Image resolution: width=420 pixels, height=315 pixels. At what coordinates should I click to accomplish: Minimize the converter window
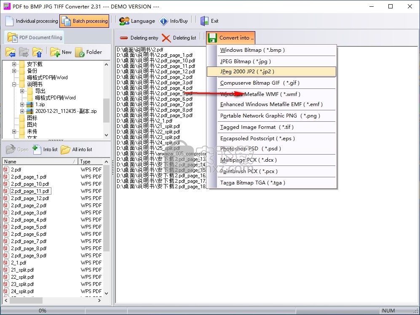point(372,6)
